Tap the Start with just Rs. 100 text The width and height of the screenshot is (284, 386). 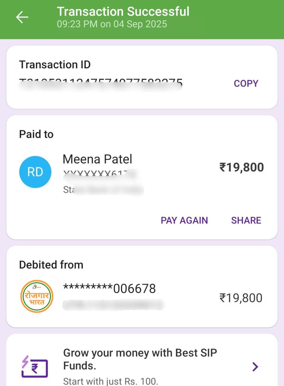[110, 381]
